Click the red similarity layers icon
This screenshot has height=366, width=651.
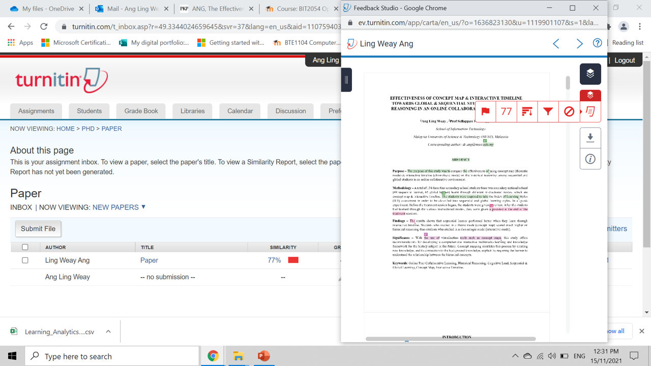pyautogui.click(x=590, y=96)
